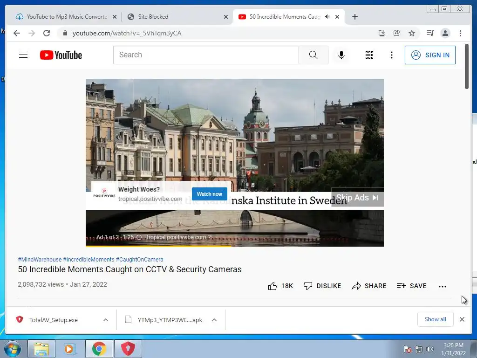Open the Chrome profile avatar
This screenshot has height=358, width=477.
445,33
